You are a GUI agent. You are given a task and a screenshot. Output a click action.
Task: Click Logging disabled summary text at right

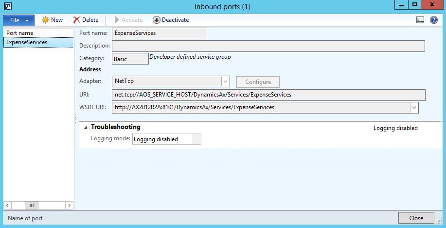coord(395,128)
